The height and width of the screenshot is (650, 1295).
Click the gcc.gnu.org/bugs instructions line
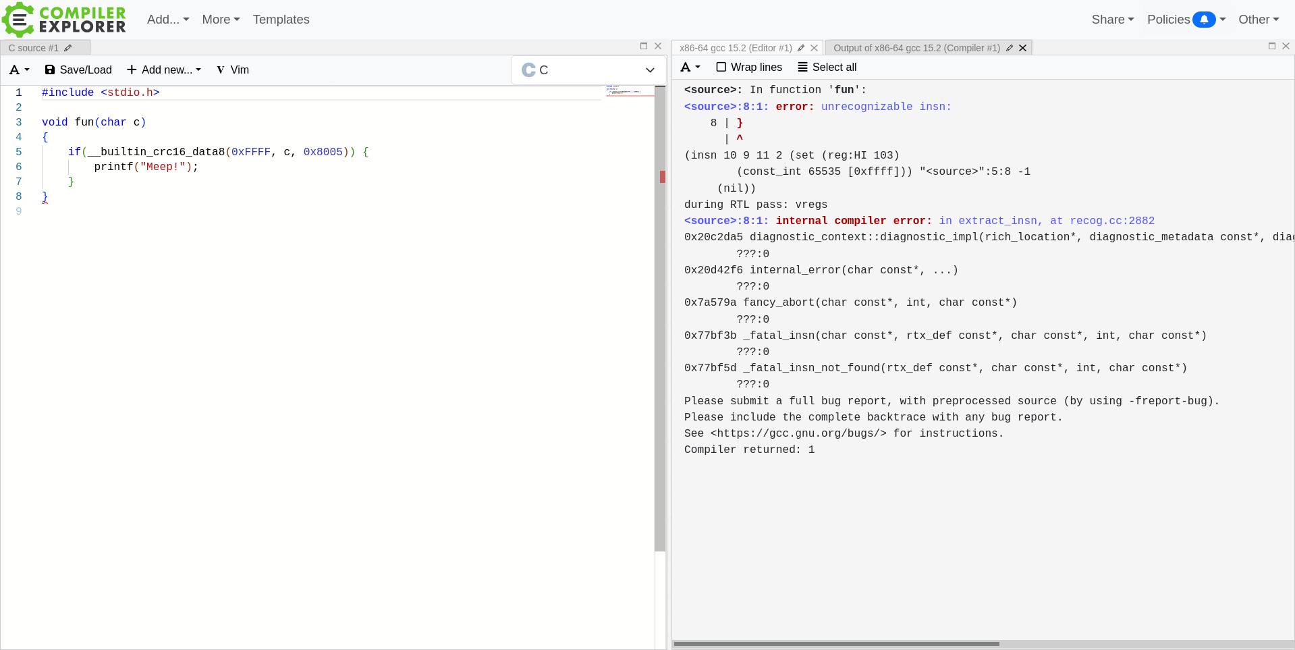pyautogui.click(x=844, y=433)
